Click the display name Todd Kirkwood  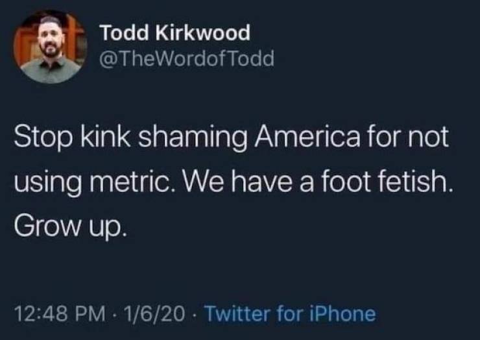[174, 33]
